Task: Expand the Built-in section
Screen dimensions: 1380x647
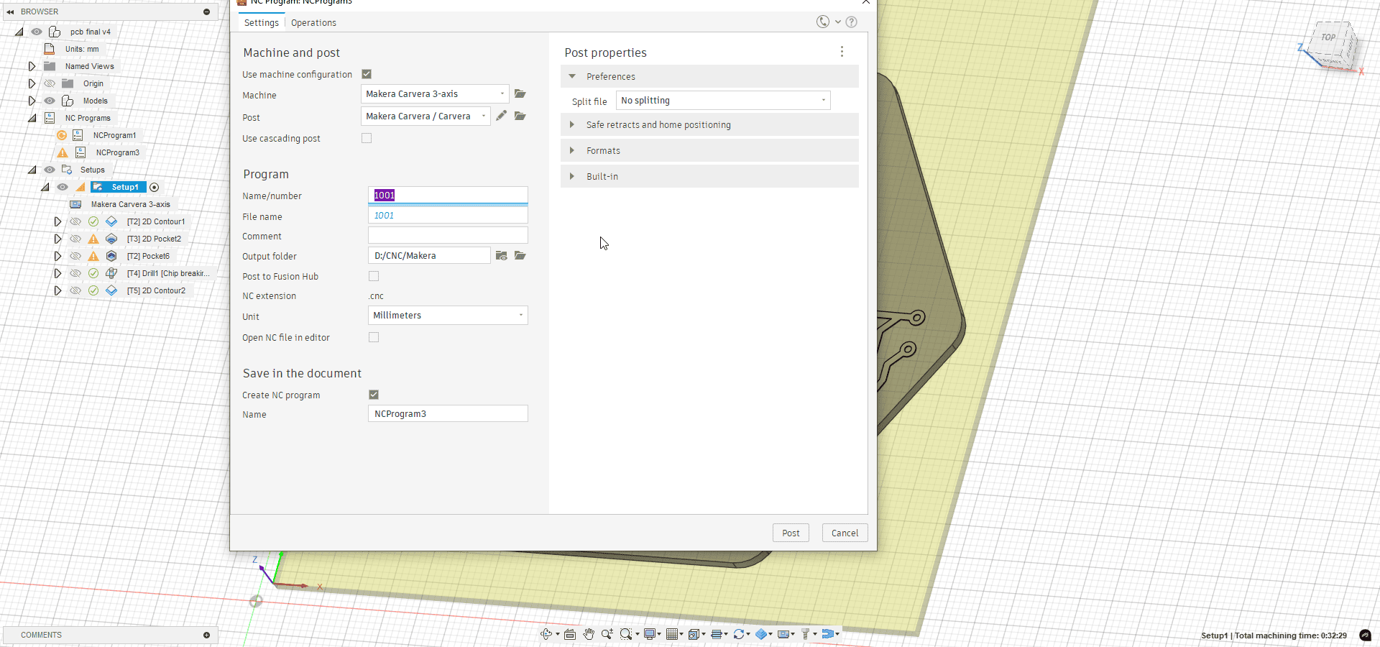Action: [572, 176]
